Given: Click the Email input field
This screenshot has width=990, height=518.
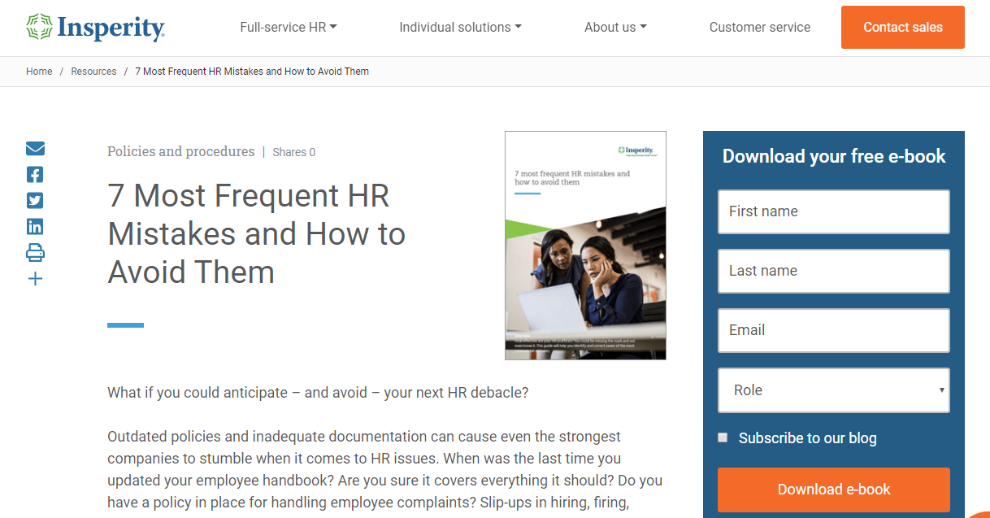Looking at the screenshot, I should [833, 330].
